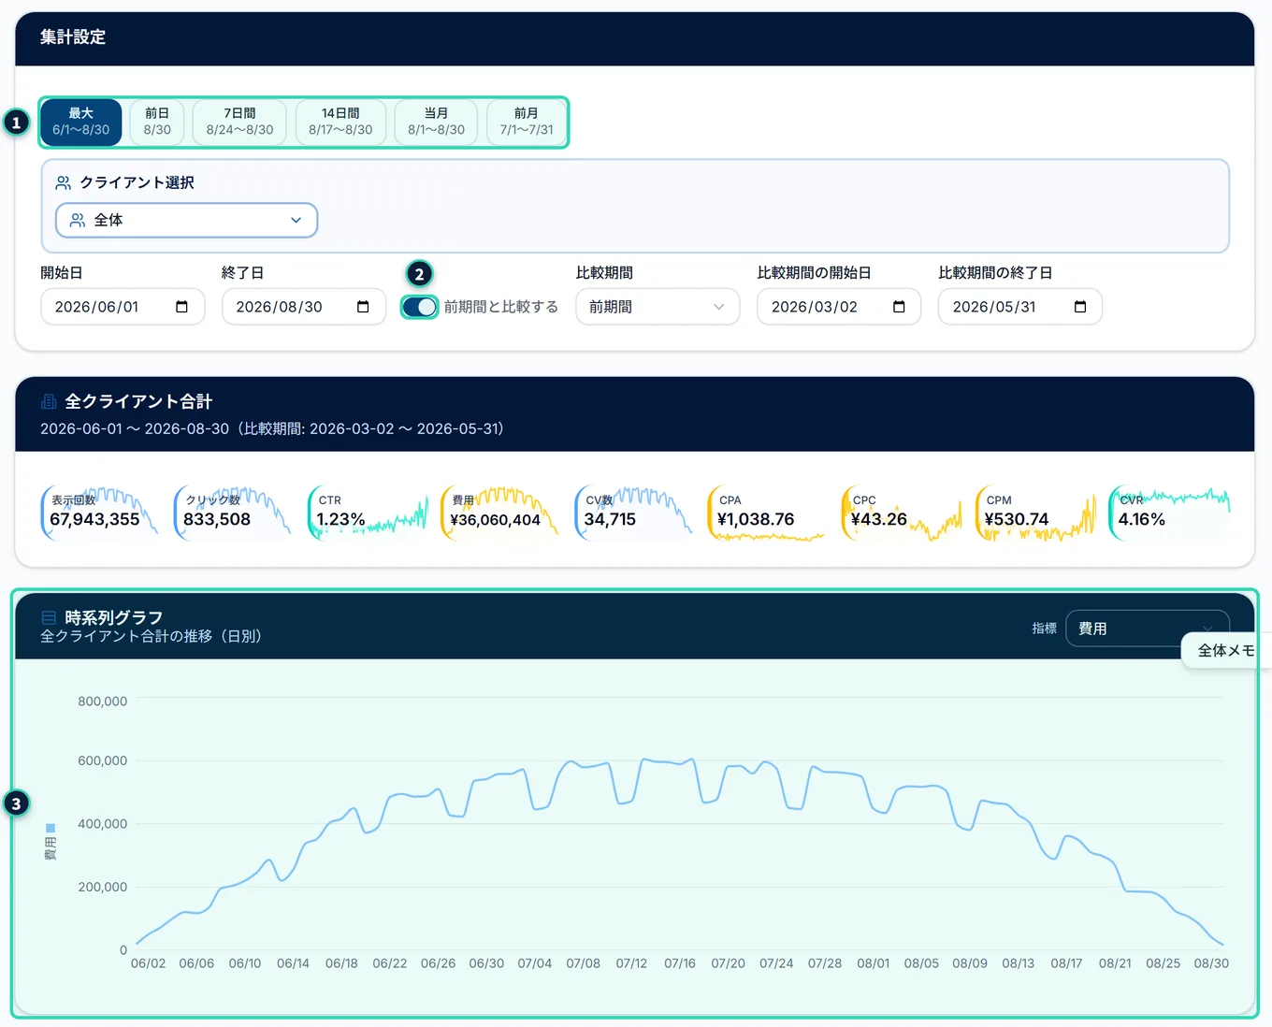
Task: Click the 比較期間の終了日 field 2026/05/31
Action: point(1020,307)
